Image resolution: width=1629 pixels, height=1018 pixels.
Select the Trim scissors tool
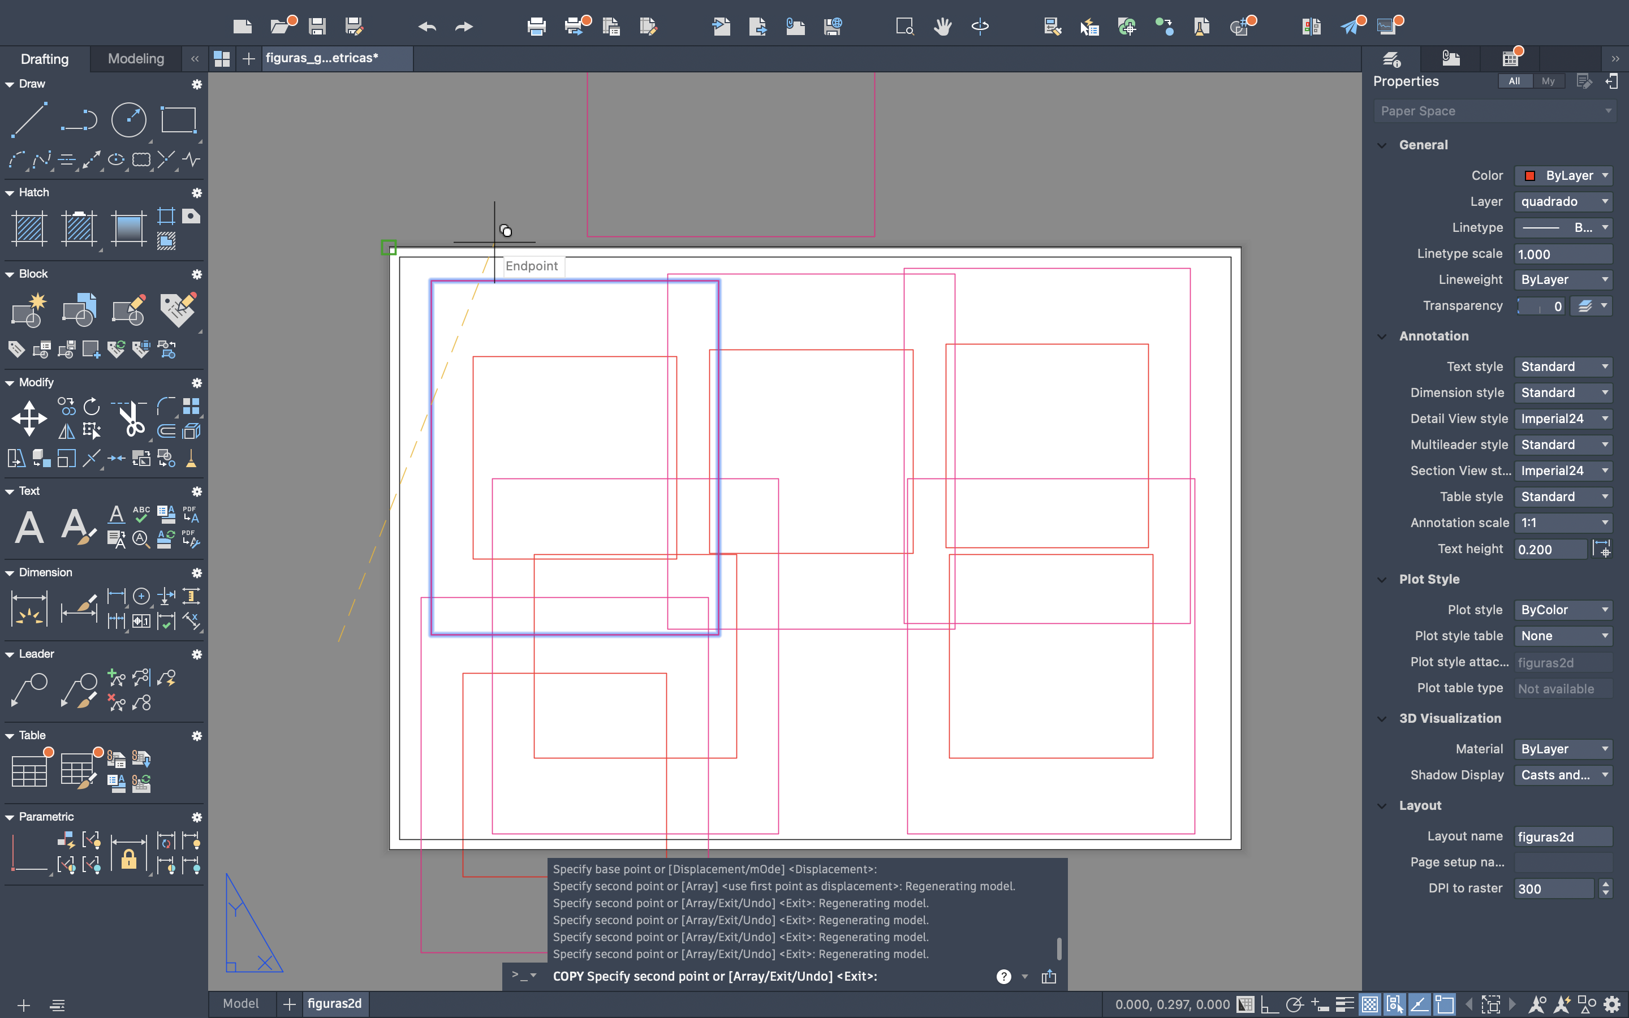tap(131, 419)
